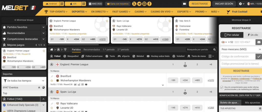Screen dimensions: 262x112
Task: Click the compact view icon in header
Action: 184,4
